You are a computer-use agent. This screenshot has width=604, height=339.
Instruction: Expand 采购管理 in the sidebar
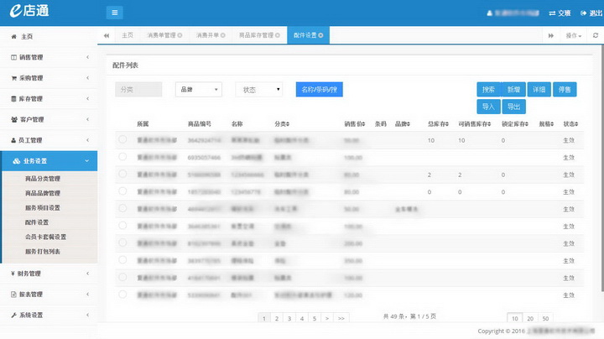tap(49, 78)
